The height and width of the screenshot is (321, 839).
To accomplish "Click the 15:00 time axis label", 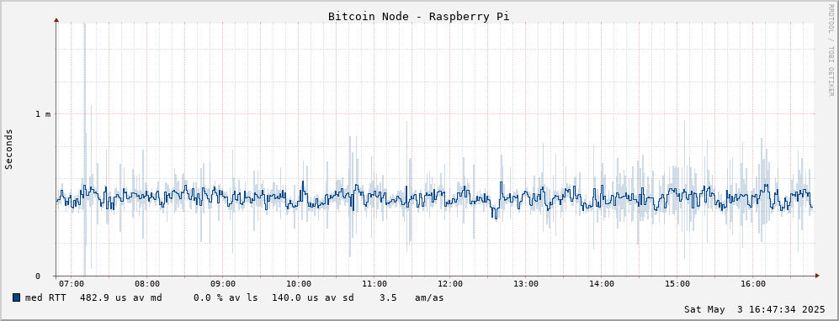I will (x=677, y=284).
